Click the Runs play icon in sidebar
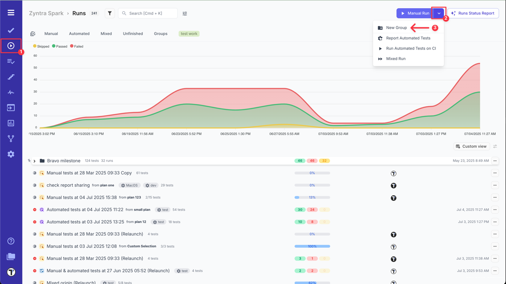 (11, 46)
